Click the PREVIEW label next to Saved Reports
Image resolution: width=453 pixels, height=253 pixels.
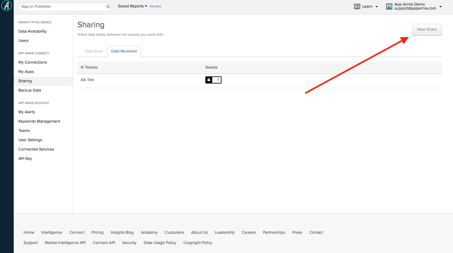(x=156, y=7)
